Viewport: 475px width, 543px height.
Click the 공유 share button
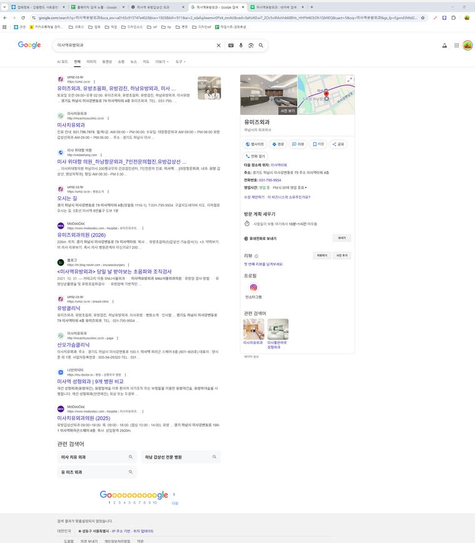[338, 144]
